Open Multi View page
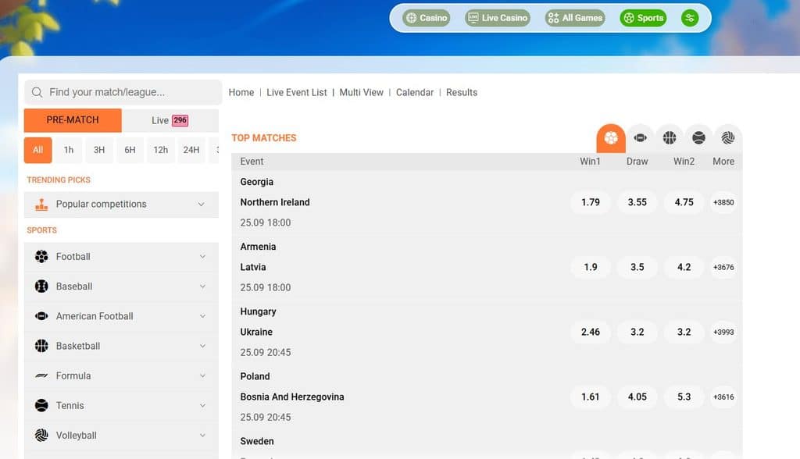 (361, 93)
